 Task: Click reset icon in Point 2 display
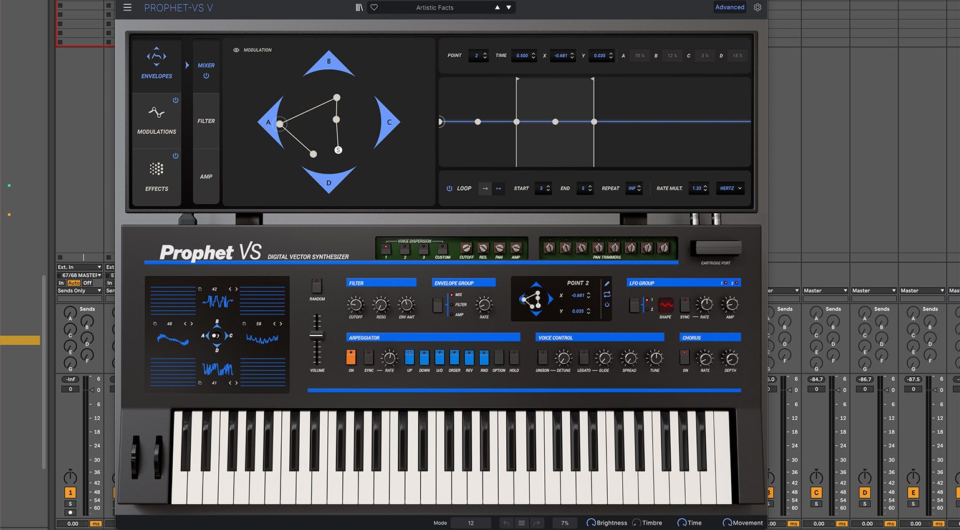point(607,305)
